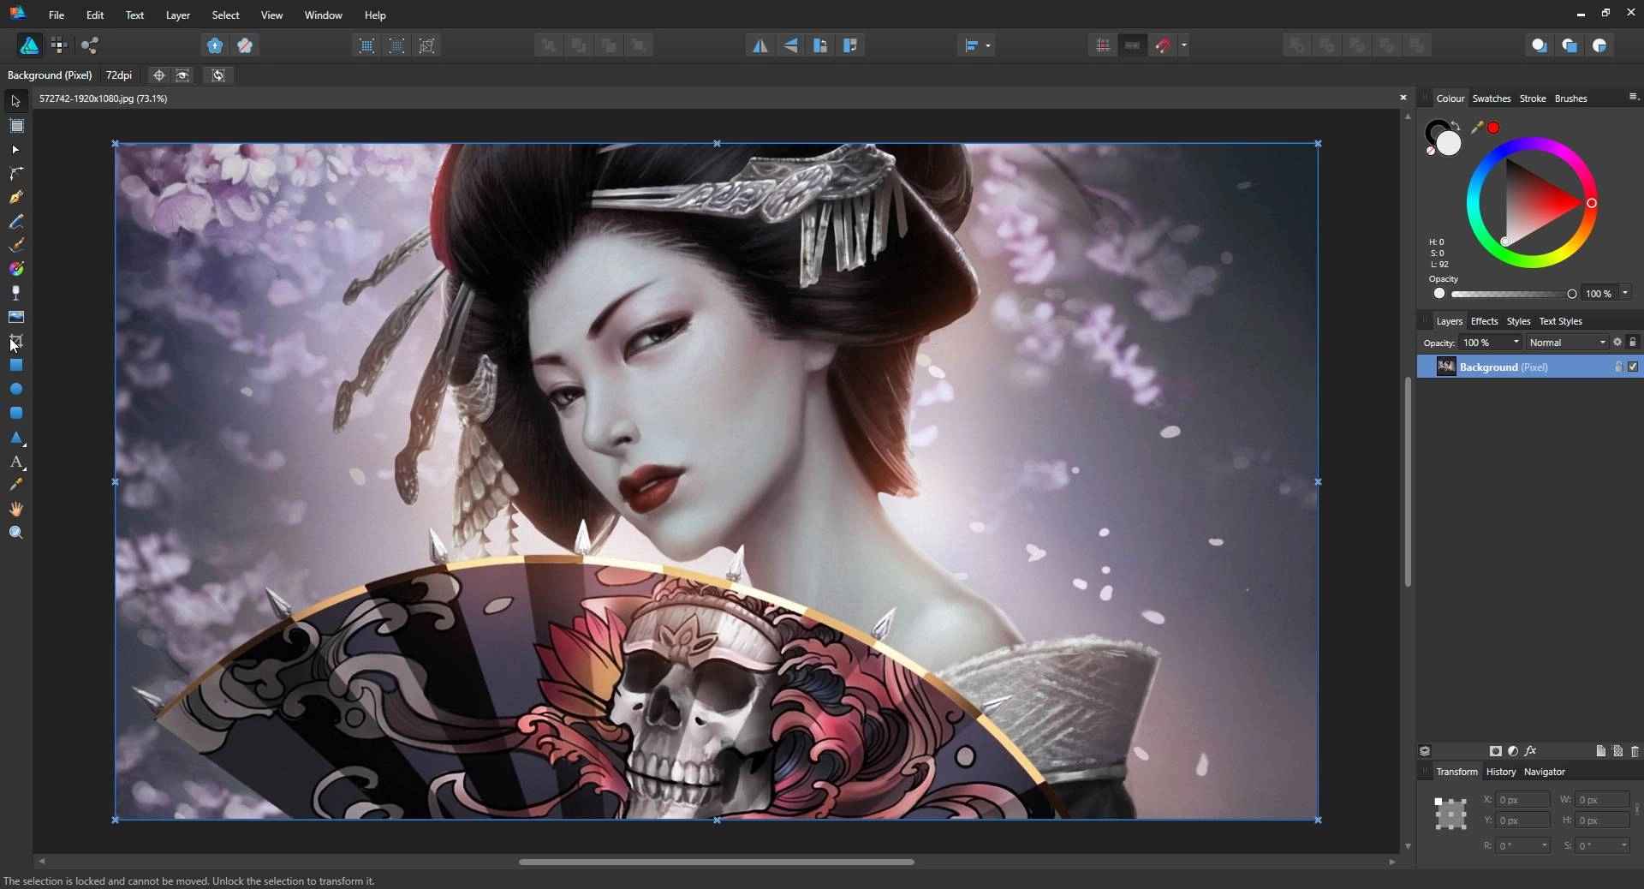Viewport: 1644px width, 889px height.
Task: Click Flip Vertical in toolbar
Action: (790, 45)
